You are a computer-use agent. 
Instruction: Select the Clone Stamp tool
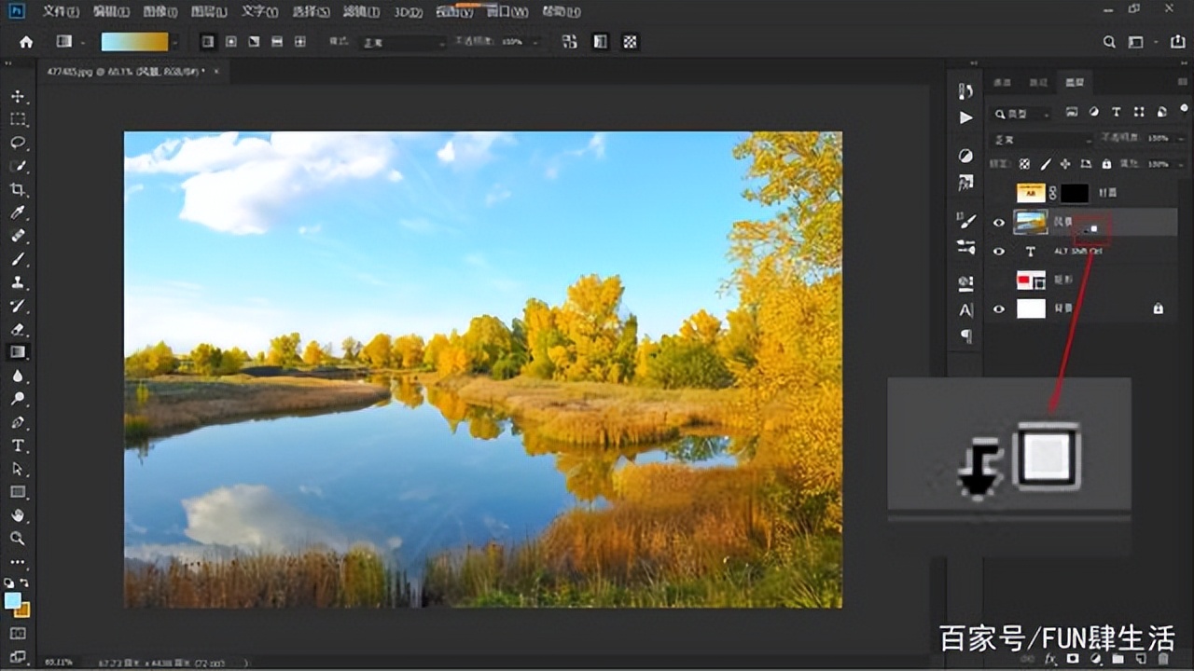coord(18,282)
